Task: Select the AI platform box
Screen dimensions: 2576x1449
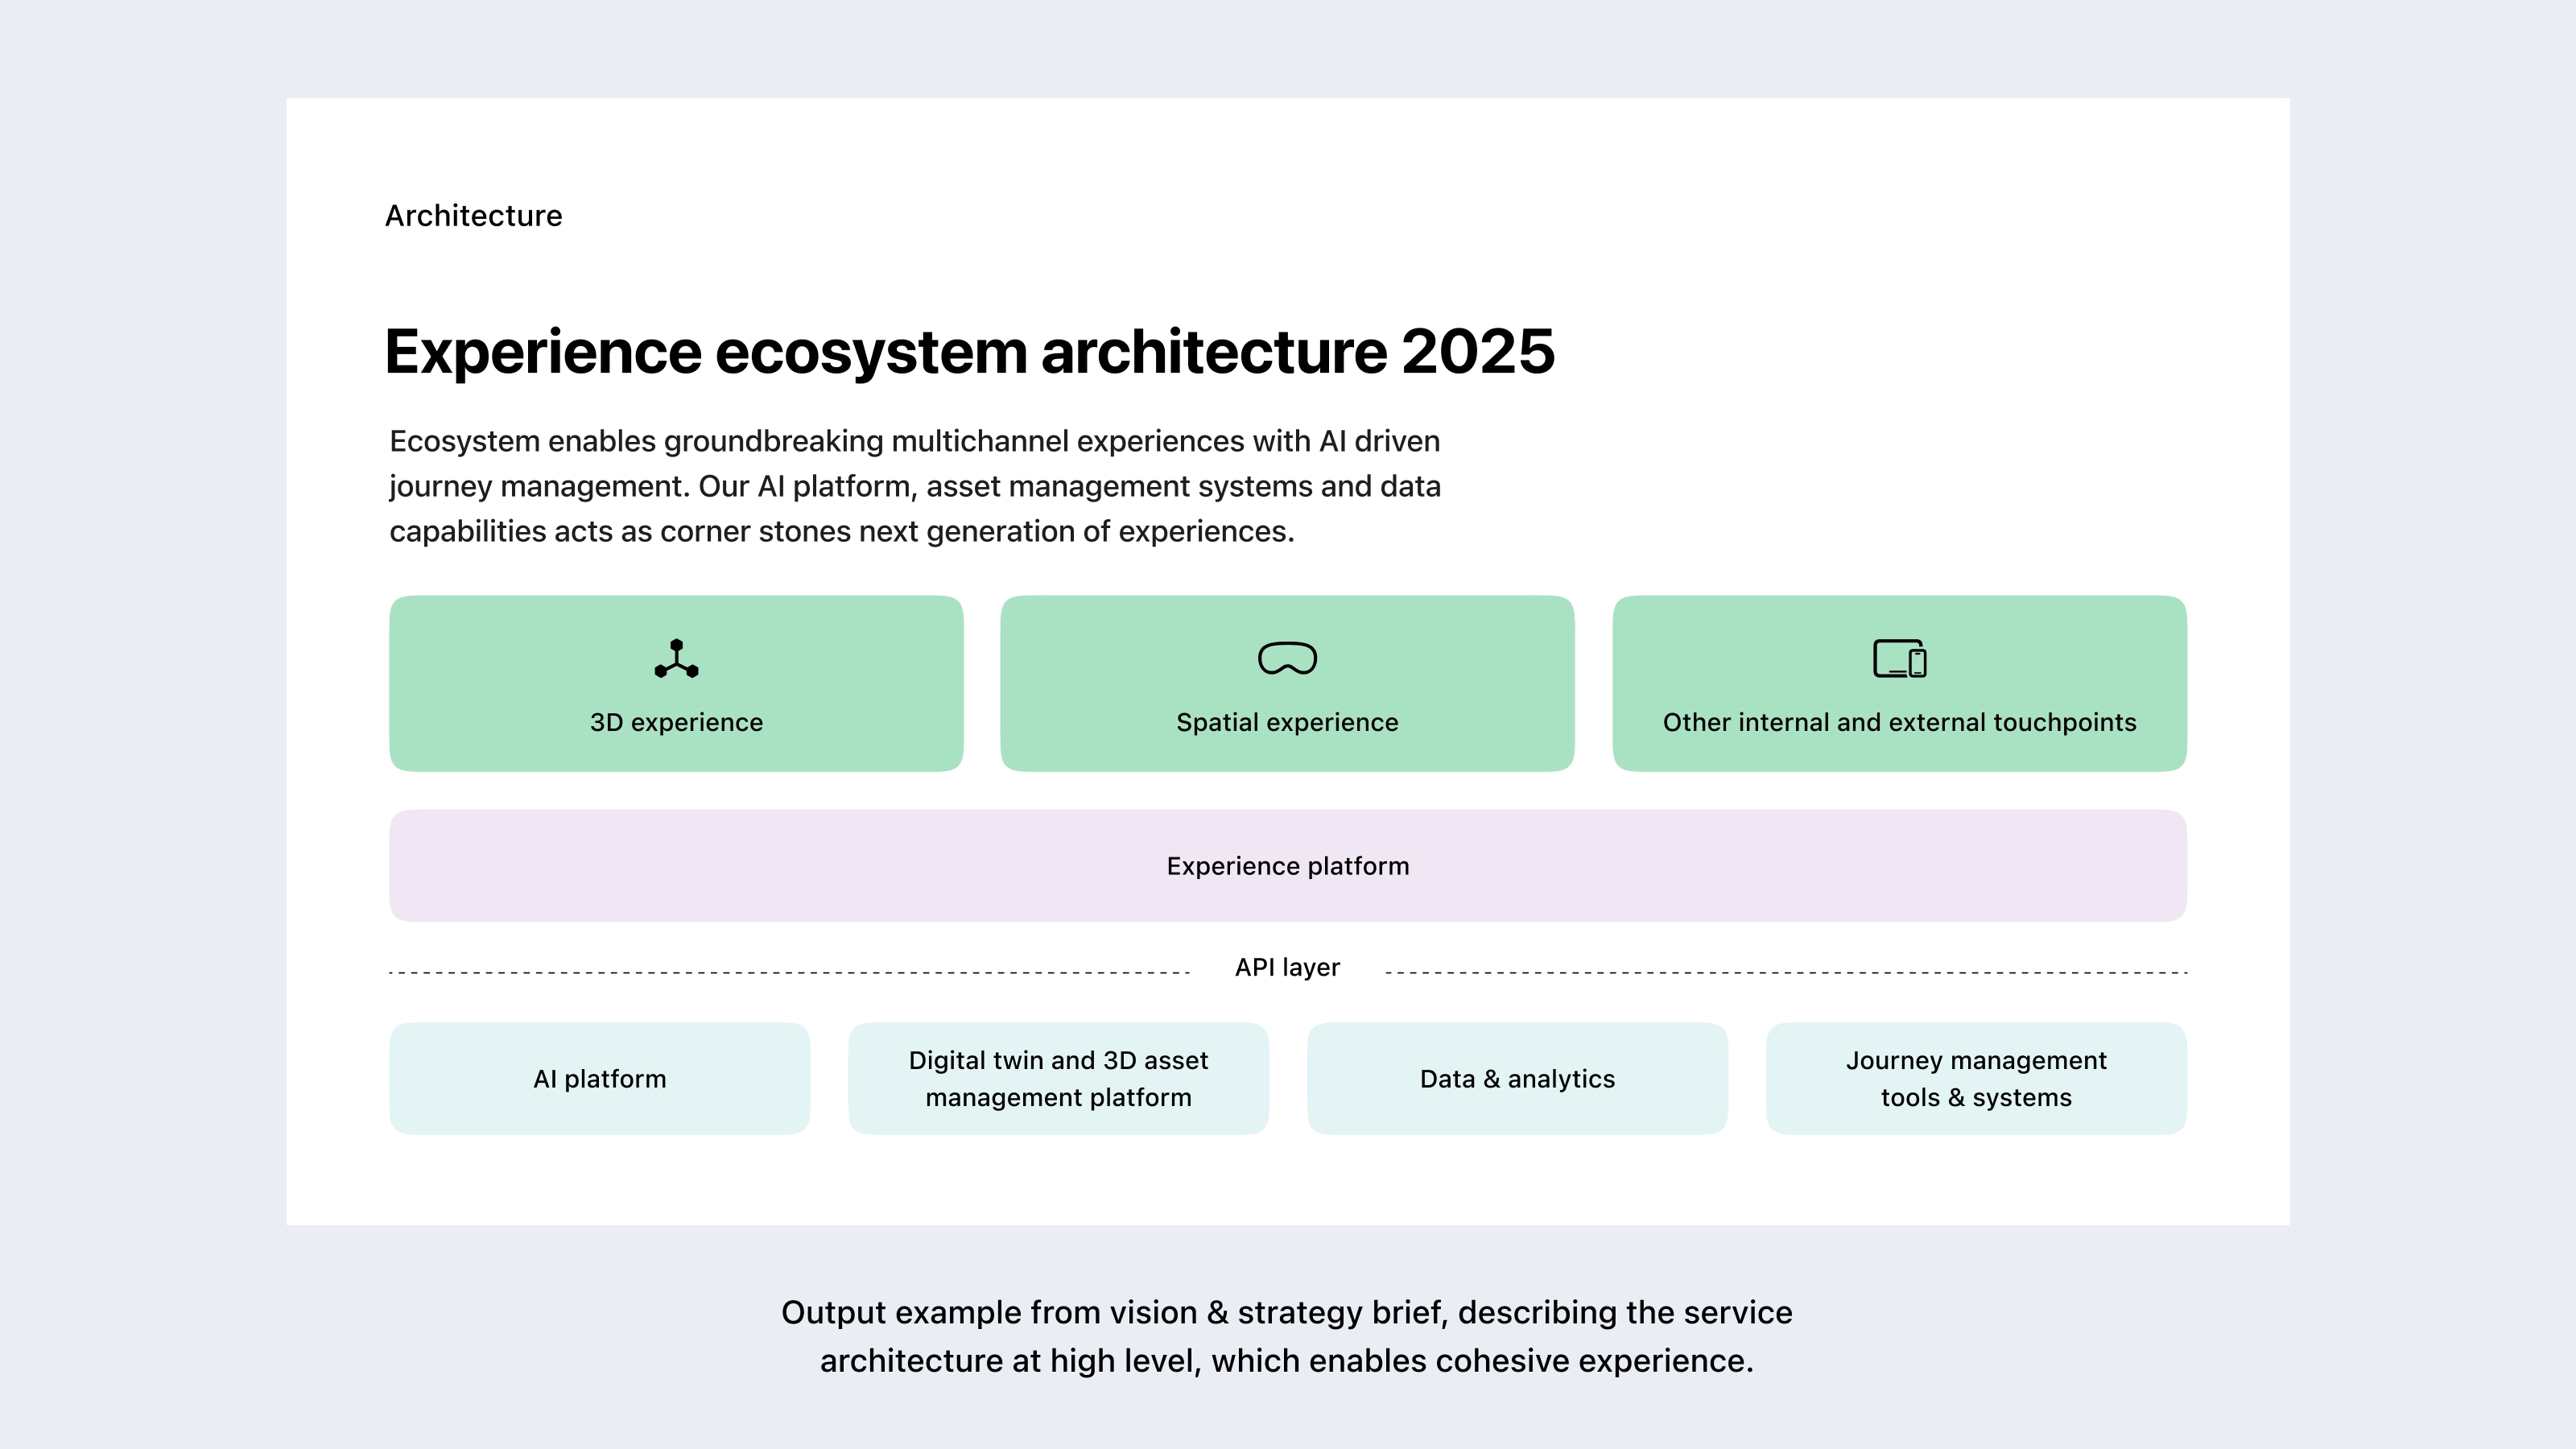Action: tap(599, 1078)
